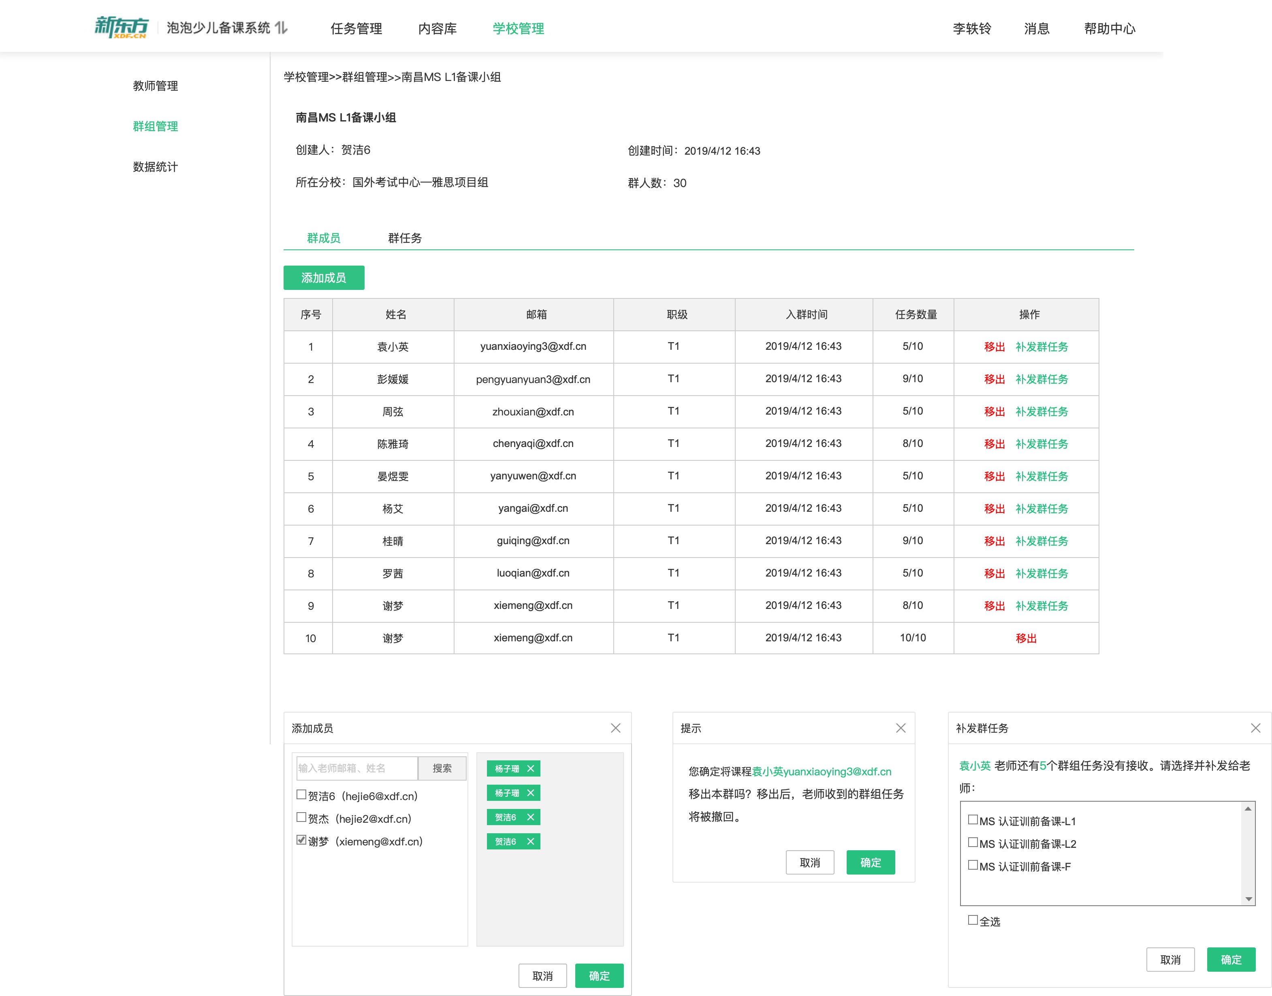
Task: Click the 袁小英yuanxiaoying3@xdf.cn link in the 提示 dialog
Action: point(822,771)
